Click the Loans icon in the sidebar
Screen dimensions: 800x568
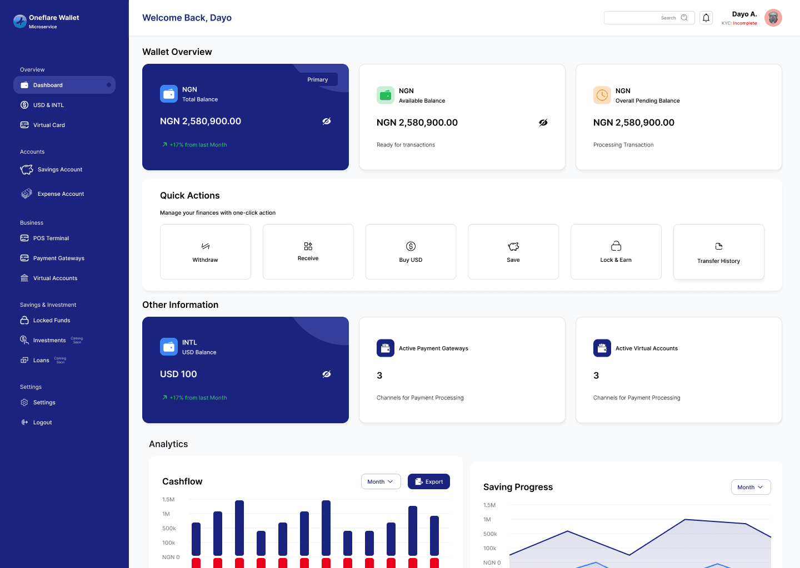tap(24, 360)
